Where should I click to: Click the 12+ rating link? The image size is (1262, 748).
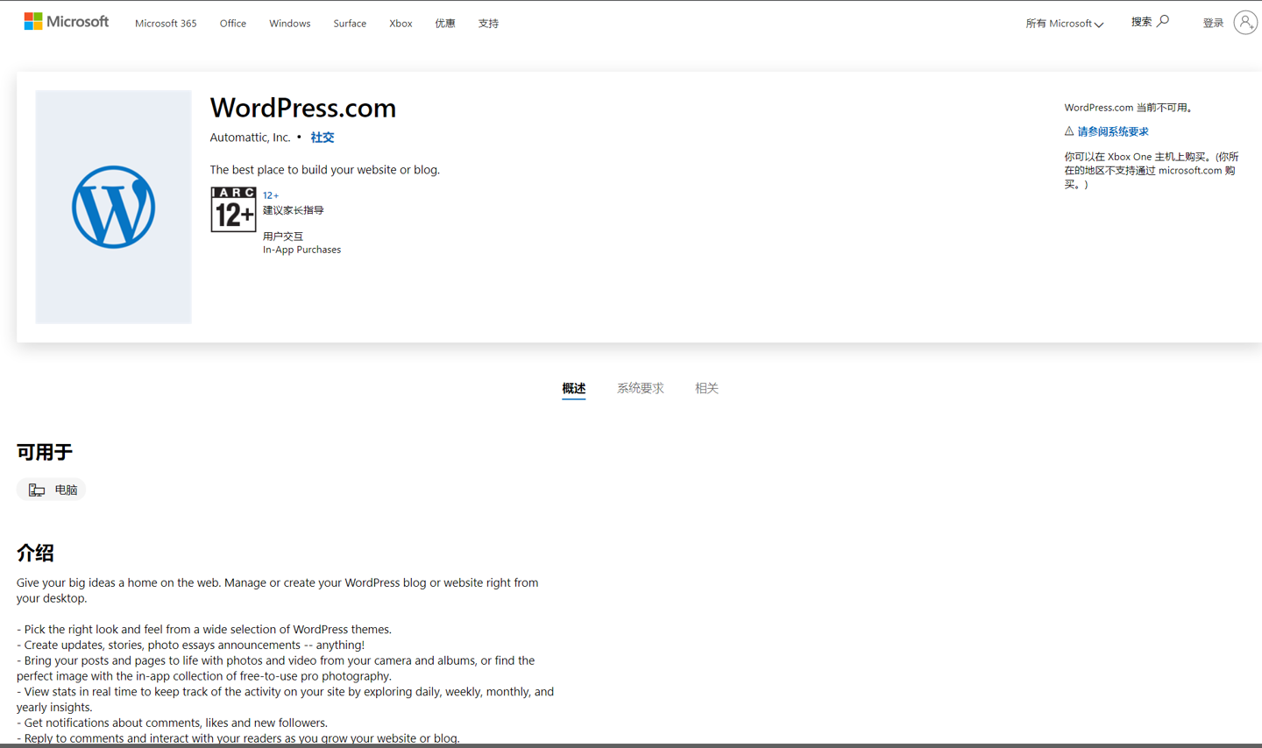pyautogui.click(x=271, y=195)
